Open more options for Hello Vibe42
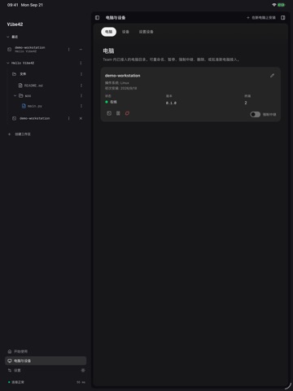The image size is (293, 391). click(81, 63)
